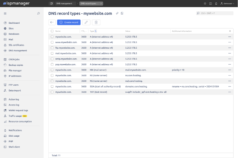Select the MX mail server record checkbox
This screenshot has width=238, height=158.
52,70
